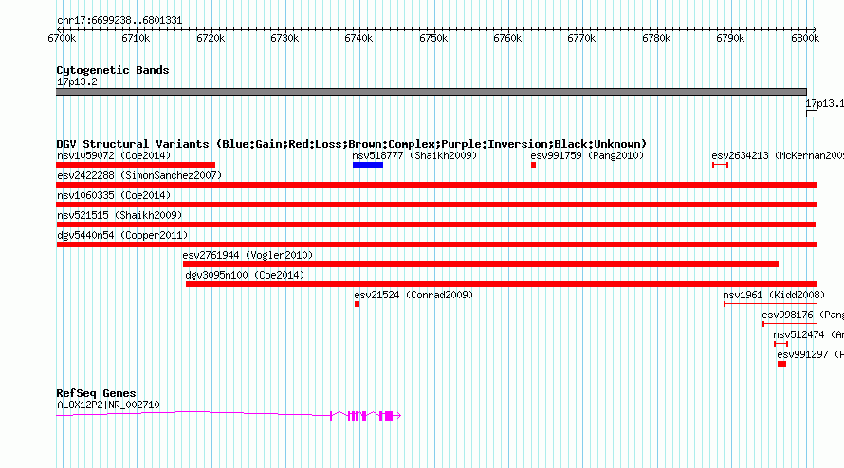Viewport: 844px width, 468px height.
Task: Open dgv3095n100 (Coe2014) label
Action: [x=245, y=275]
